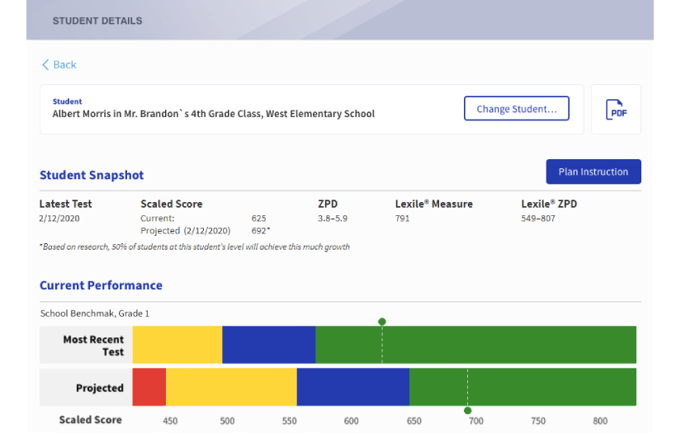
Task: Click the blue segment of Projected bar
Action: tap(353, 387)
